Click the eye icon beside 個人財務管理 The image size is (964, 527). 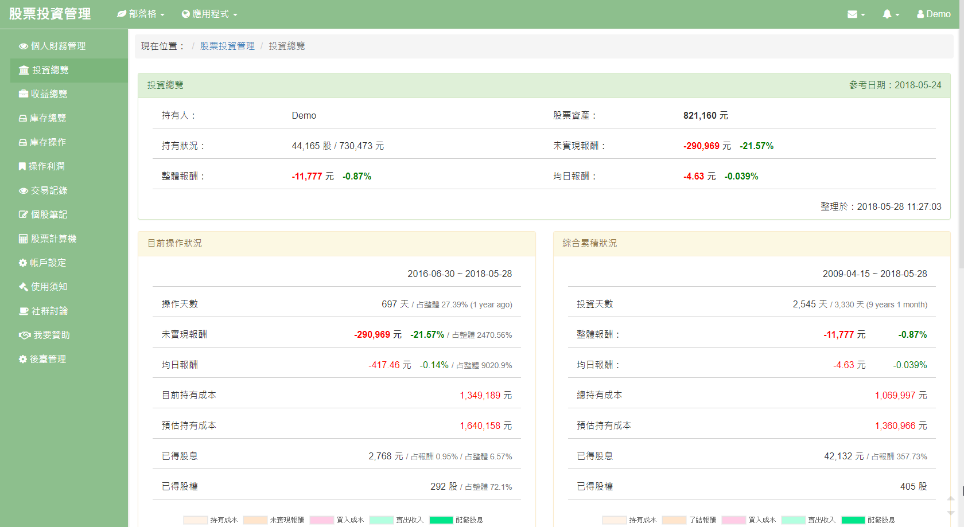[x=24, y=46]
